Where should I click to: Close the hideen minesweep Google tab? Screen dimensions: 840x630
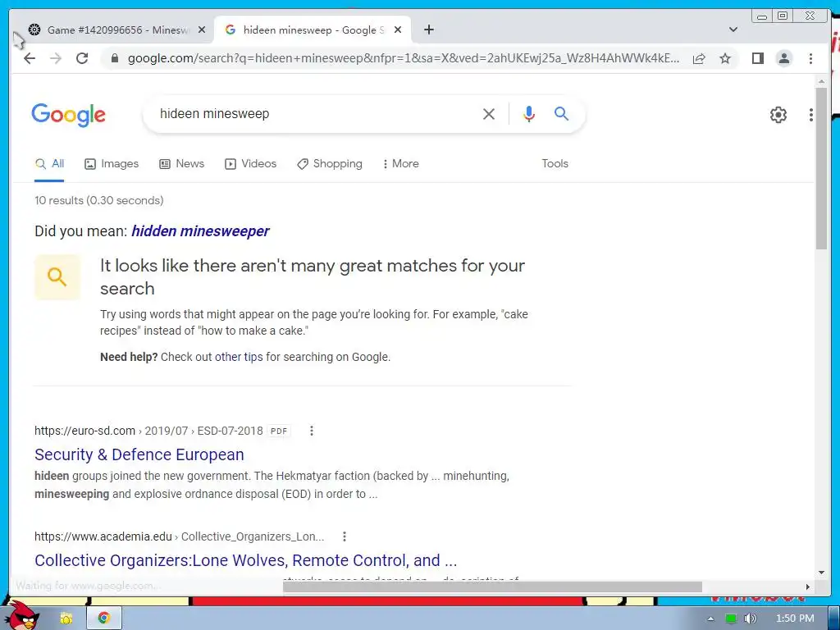[x=398, y=30]
